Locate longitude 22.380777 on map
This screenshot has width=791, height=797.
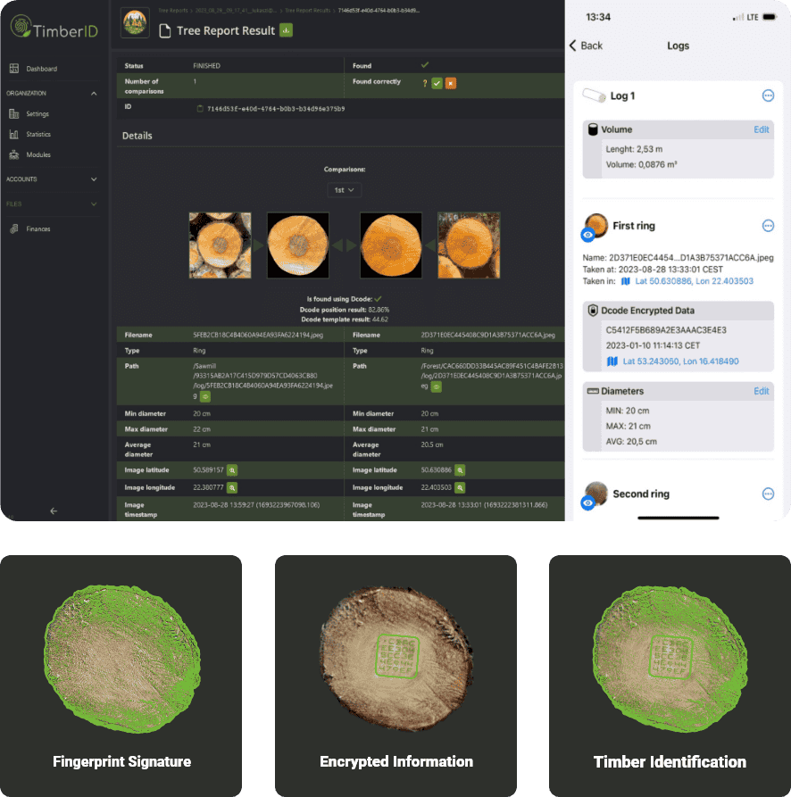pos(232,487)
